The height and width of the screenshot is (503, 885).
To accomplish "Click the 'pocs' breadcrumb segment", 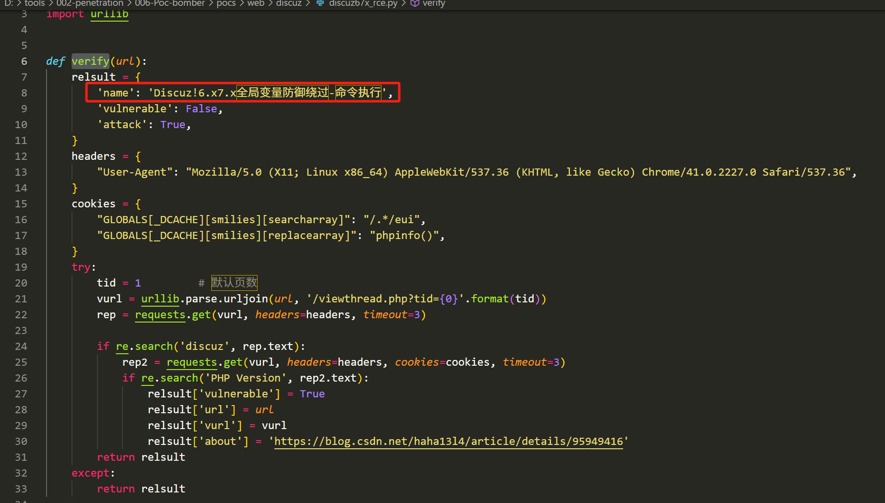I will tap(226, 3).
